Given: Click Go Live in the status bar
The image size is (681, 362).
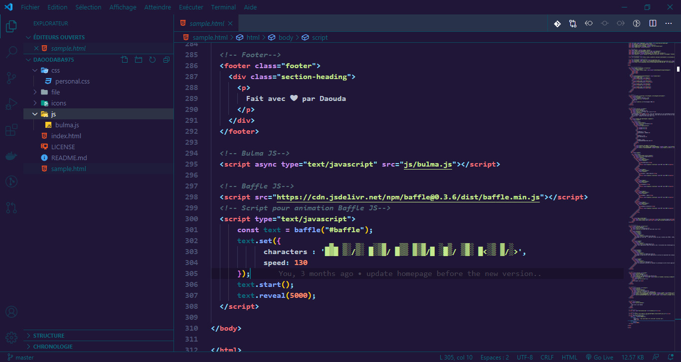Looking at the screenshot, I should (x=600, y=357).
